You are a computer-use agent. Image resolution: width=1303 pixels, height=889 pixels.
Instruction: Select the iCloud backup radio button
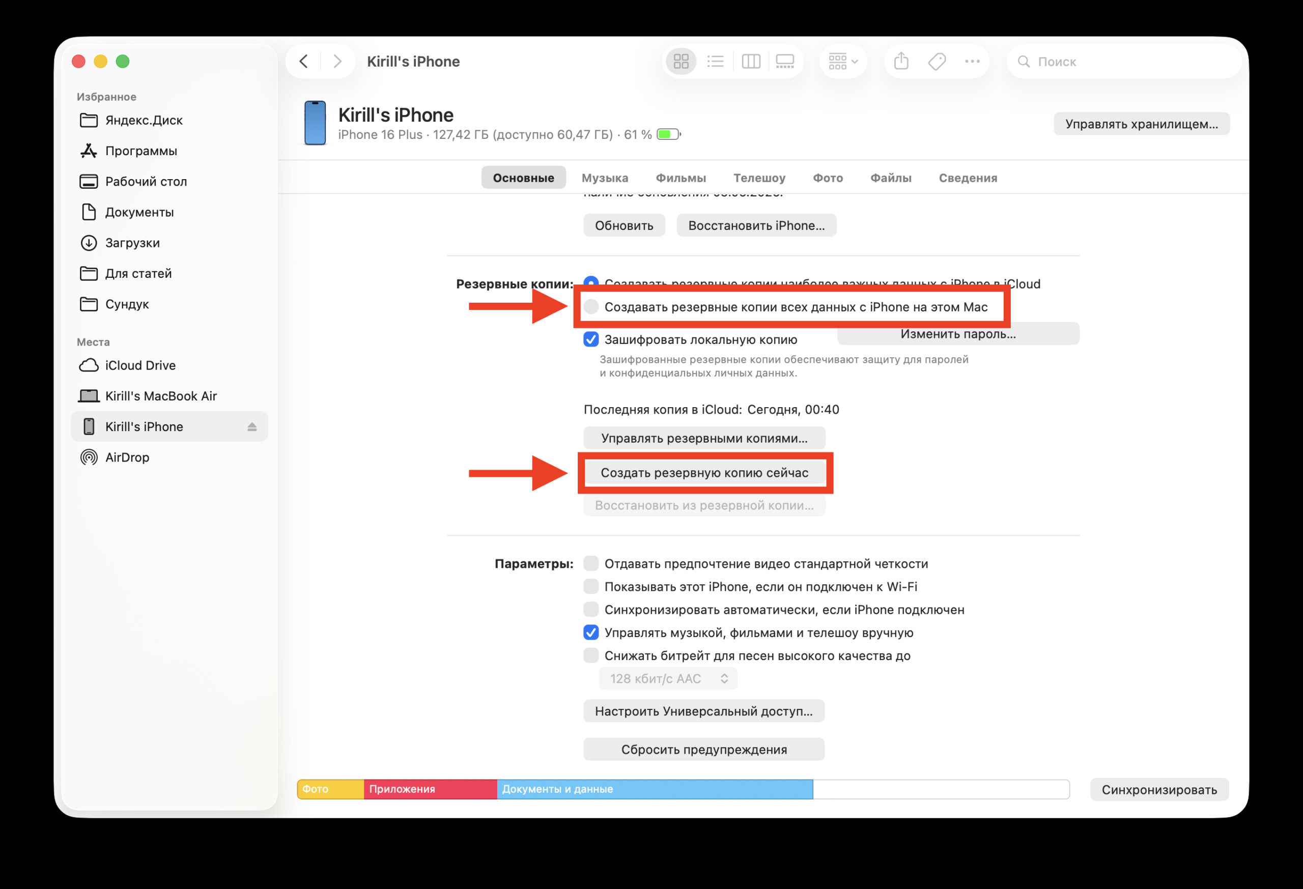pos(591,281)
